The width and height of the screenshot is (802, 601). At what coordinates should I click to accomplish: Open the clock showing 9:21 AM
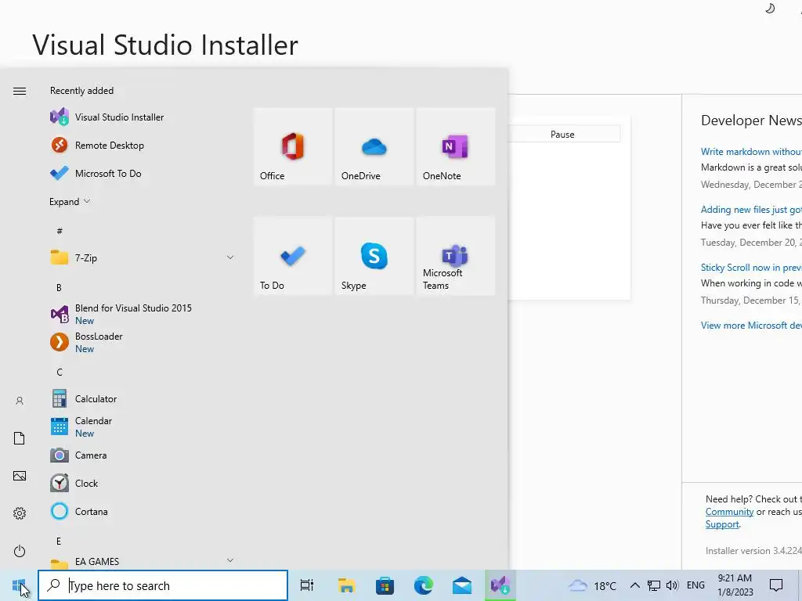[x=735, y=585]
